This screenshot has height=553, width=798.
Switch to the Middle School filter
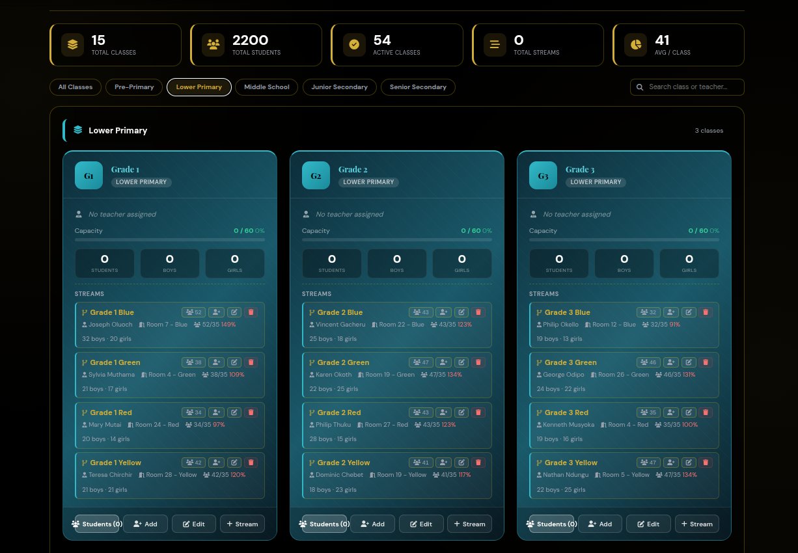266,87
